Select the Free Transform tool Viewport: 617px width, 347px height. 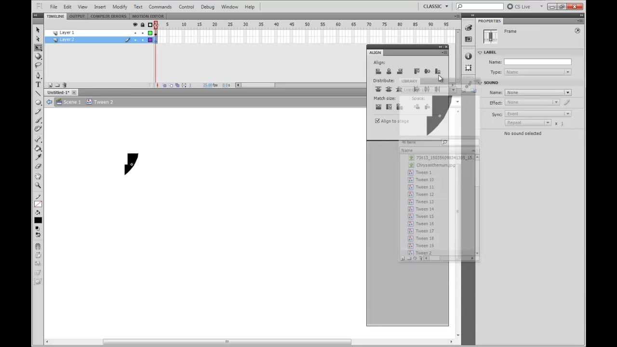point(38,48)
